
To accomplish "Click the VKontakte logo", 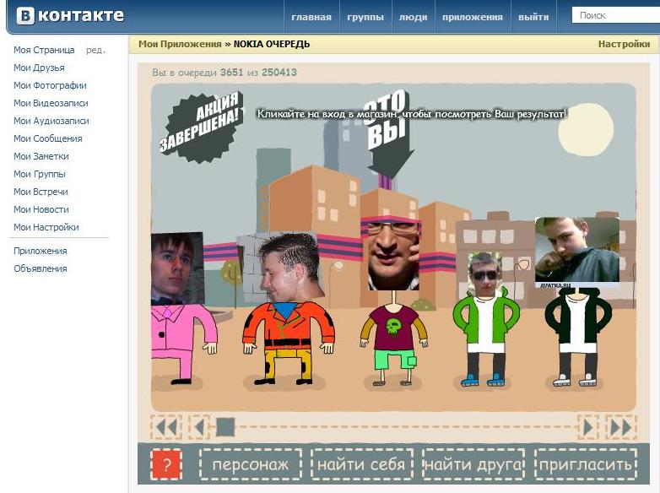I will point(70,16).
